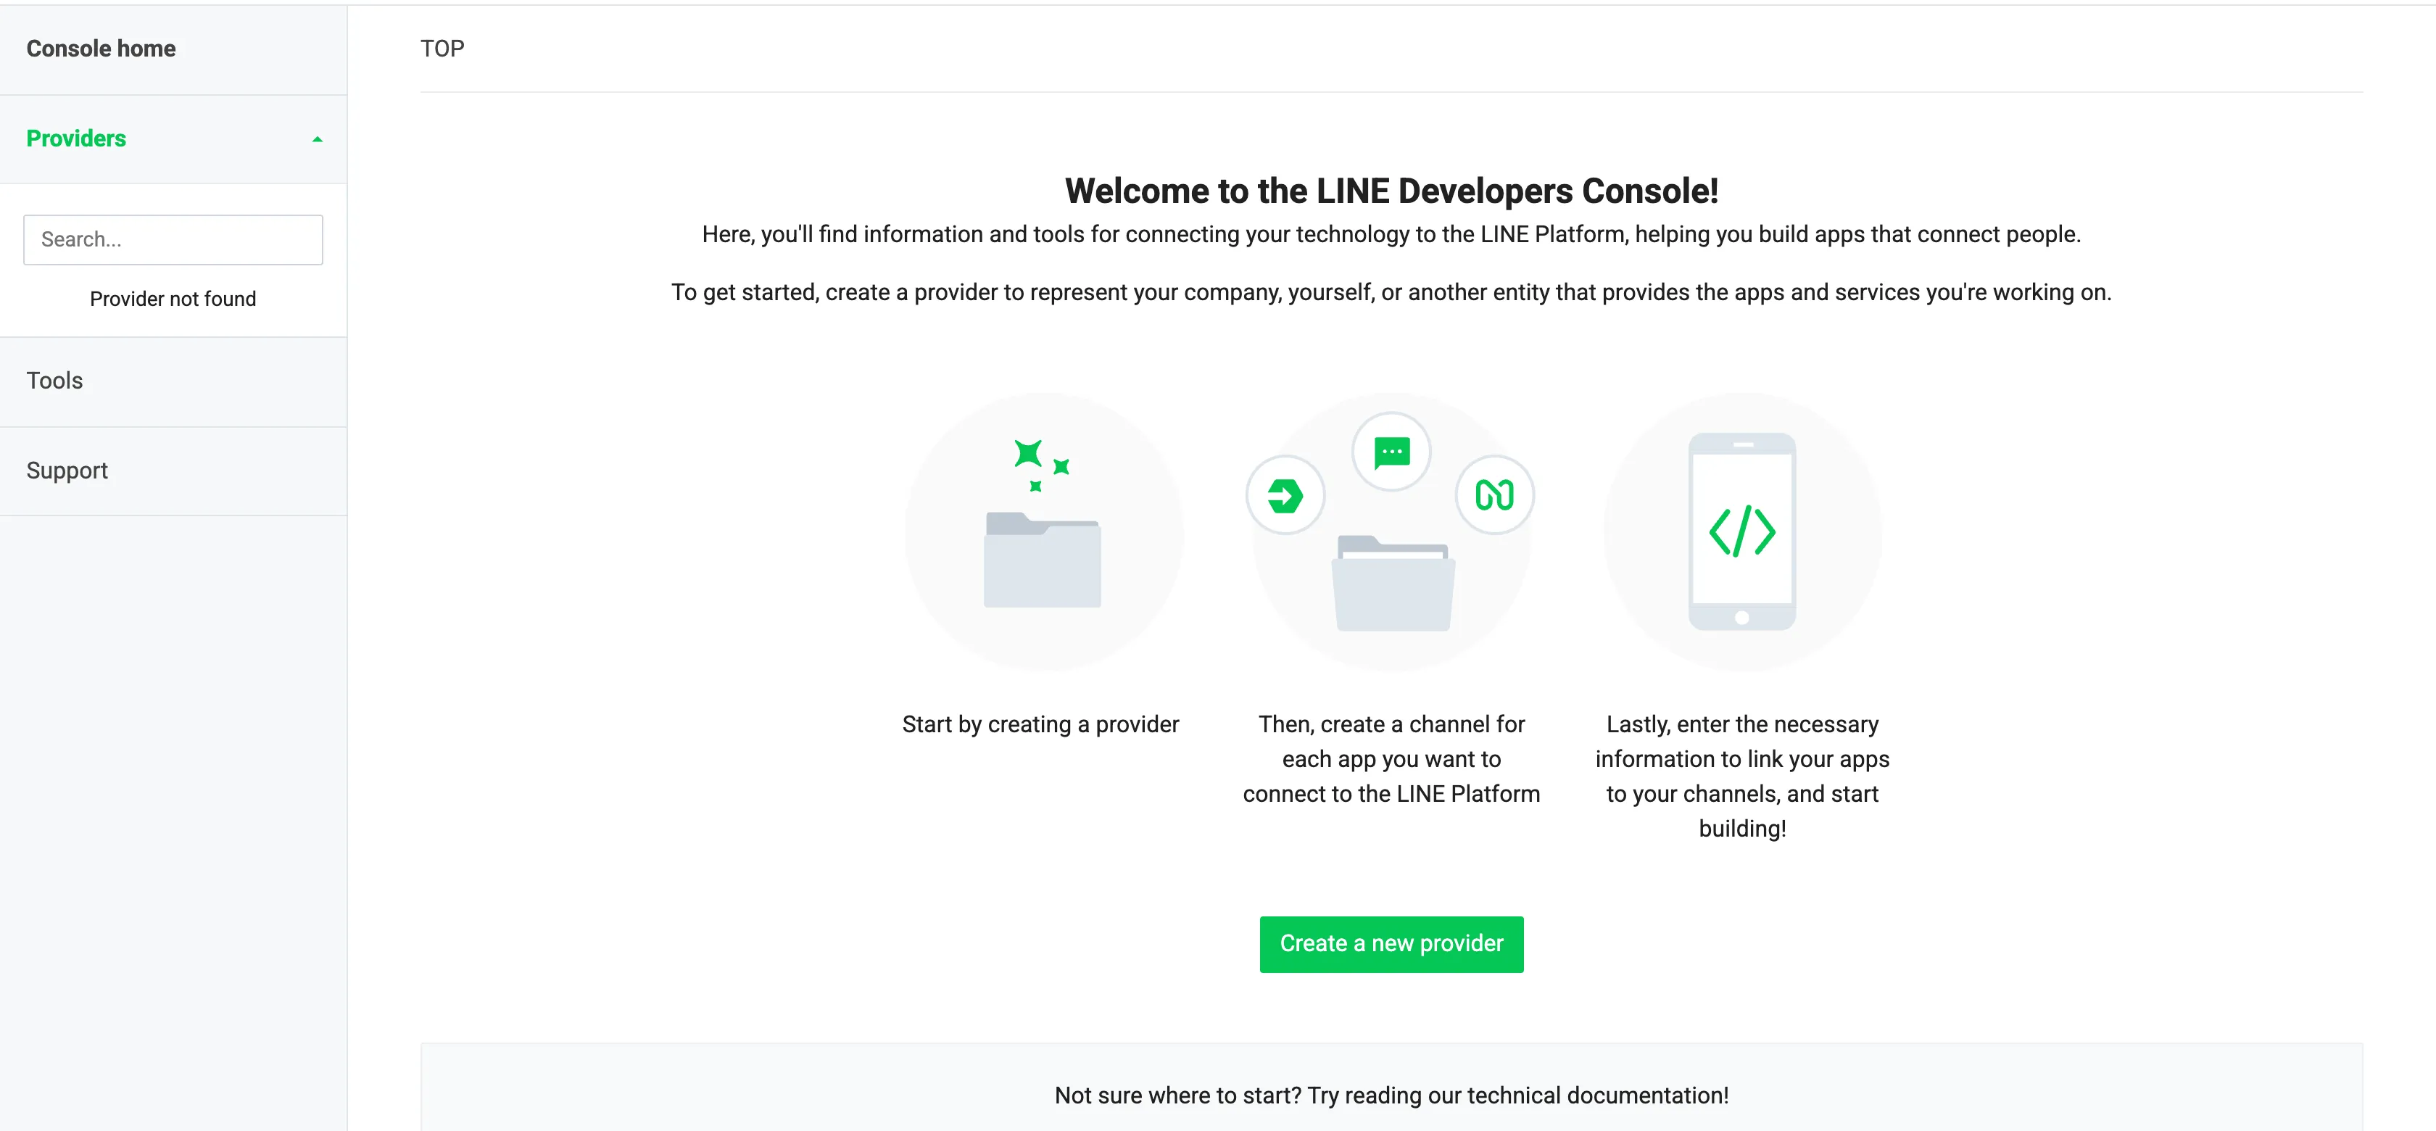Open the Tools sidebar item
Viewport: 2436px width, 1131px height.
point(55,380)
